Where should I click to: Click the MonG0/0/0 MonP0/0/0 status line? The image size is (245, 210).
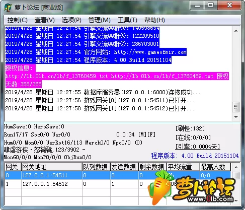click(48, 157)
